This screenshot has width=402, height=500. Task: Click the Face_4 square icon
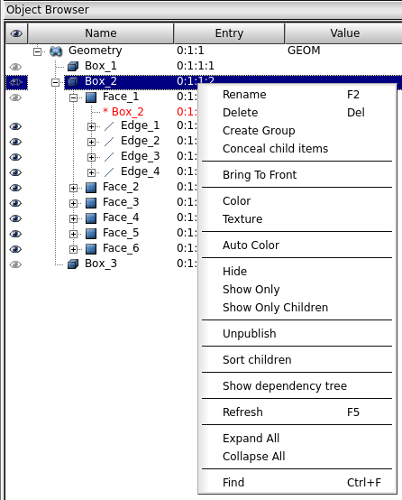coord(91,218)
